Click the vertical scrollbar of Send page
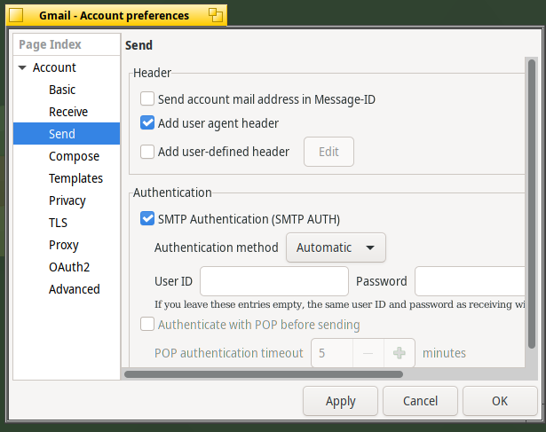This screenshot has width=546, height=432. (x=532, y=203)
